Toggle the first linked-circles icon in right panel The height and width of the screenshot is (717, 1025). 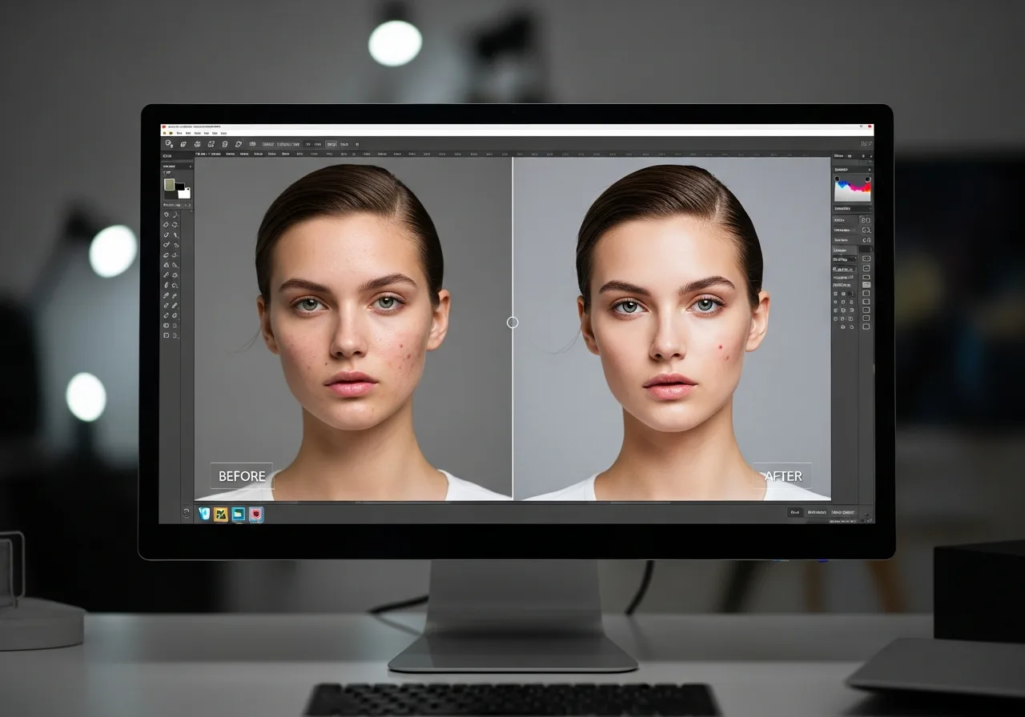click(866, 220)
